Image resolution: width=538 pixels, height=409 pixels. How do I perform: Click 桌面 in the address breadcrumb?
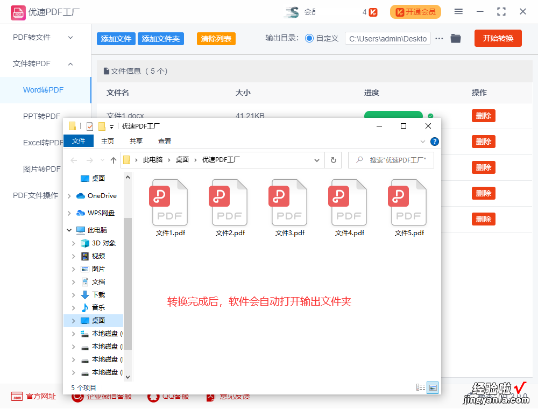182,160
